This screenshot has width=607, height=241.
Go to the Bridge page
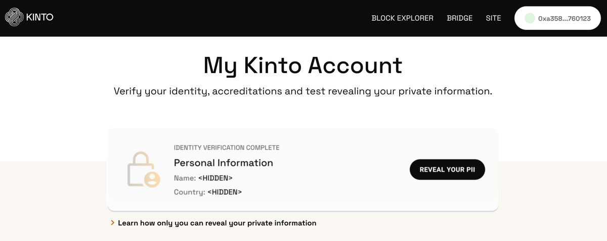click(459, 18)
